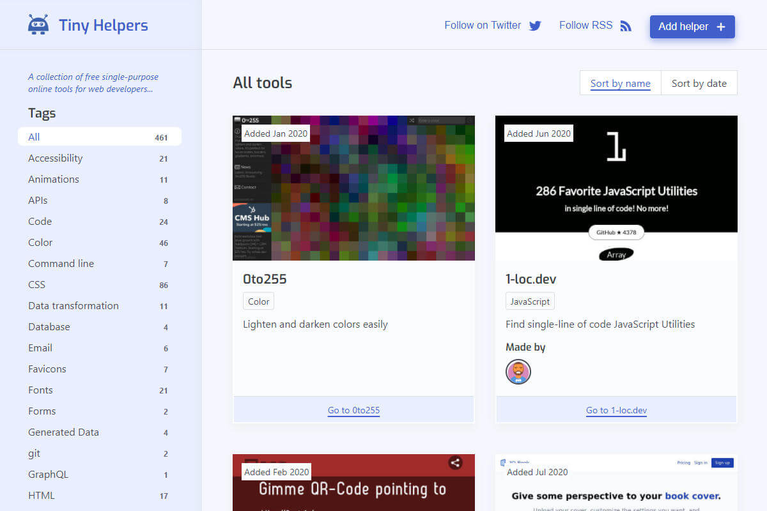This screenshot has height=511, width=767.
Task: Filter by Database tag
Action: 100,327
